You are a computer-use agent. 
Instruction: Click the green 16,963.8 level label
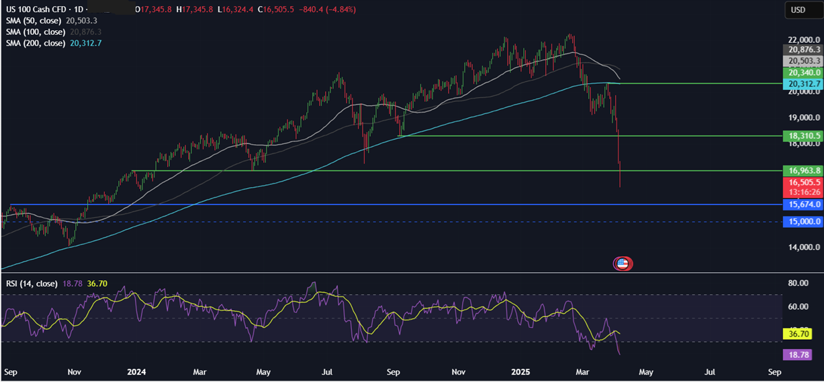coord(802,170)
